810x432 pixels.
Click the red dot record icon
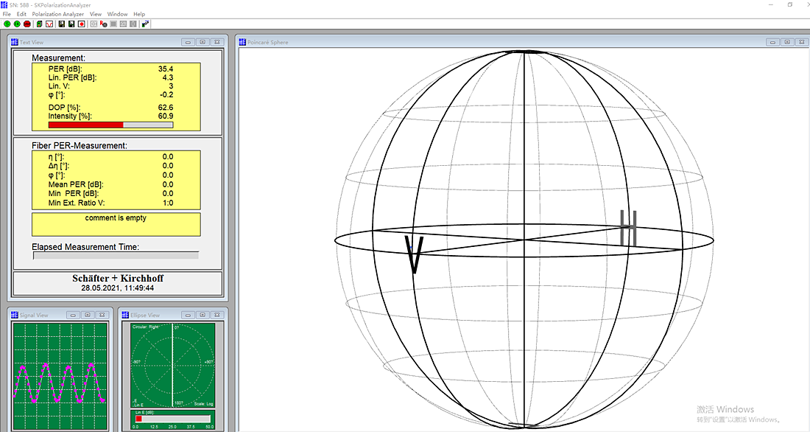82,24
